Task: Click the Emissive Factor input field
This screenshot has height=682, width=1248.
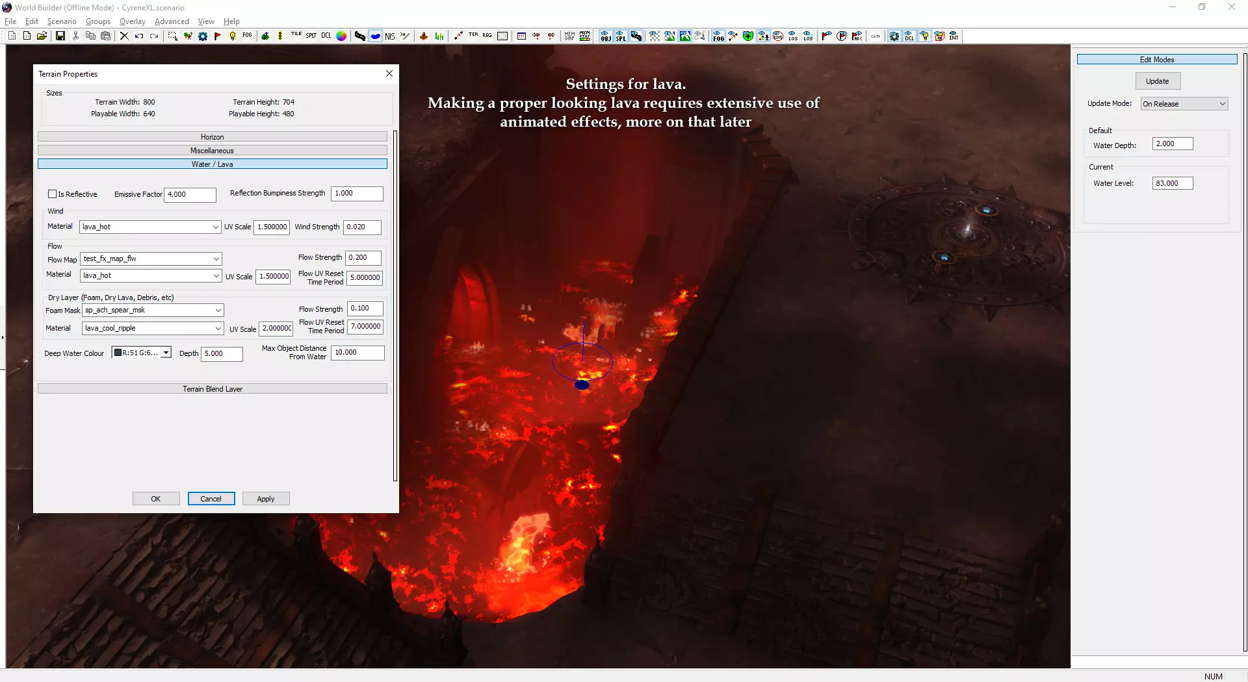Action: [190, 195]
